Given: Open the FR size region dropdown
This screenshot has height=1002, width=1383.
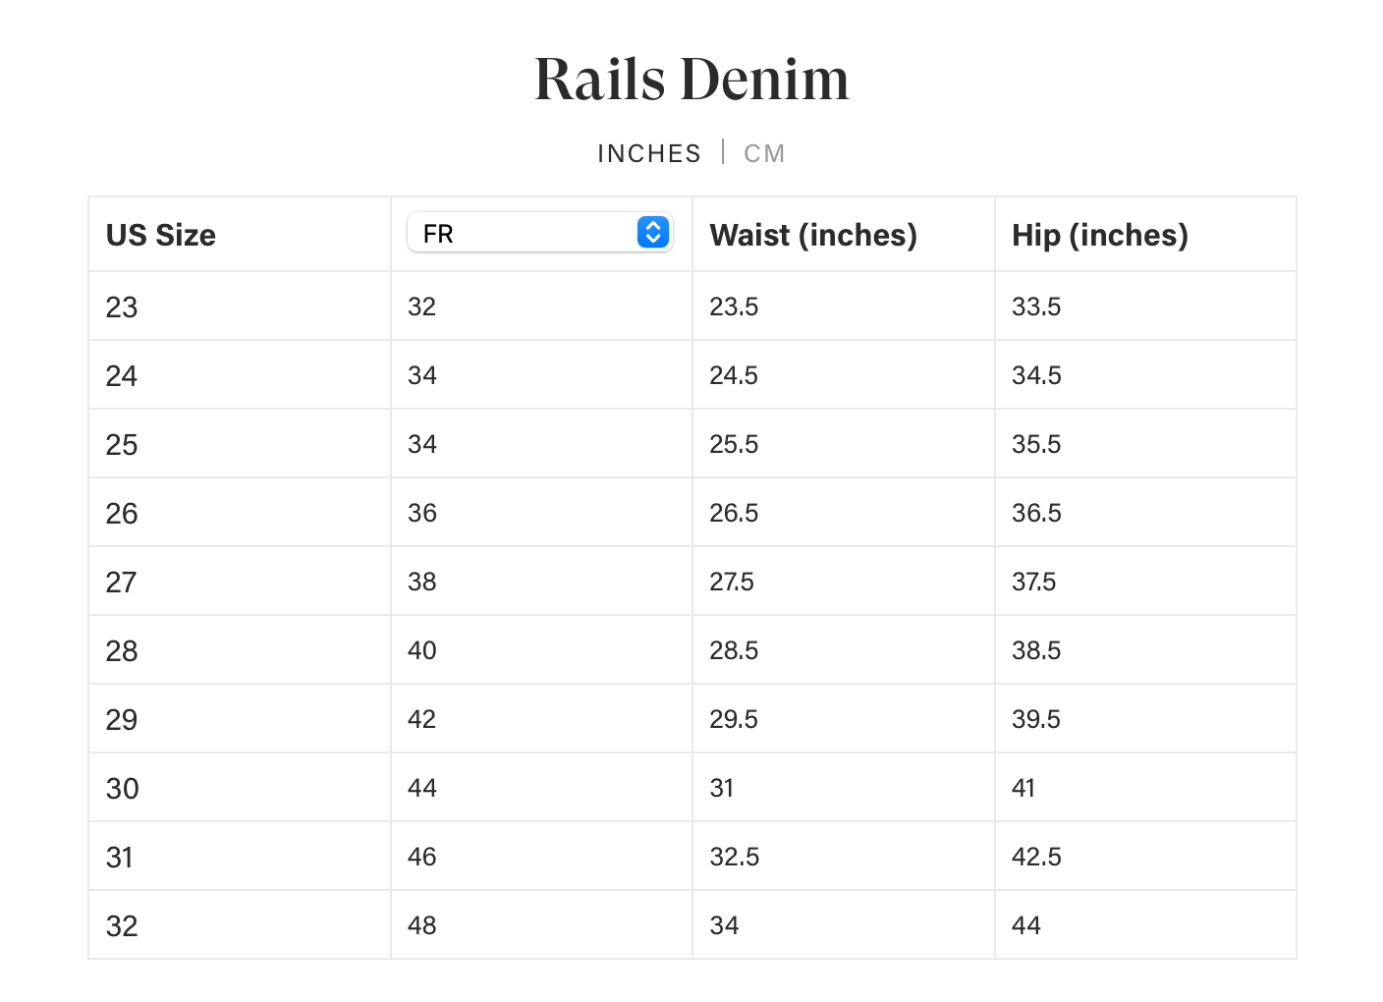Looking at the screenshot, I should [x=538, y=233].
